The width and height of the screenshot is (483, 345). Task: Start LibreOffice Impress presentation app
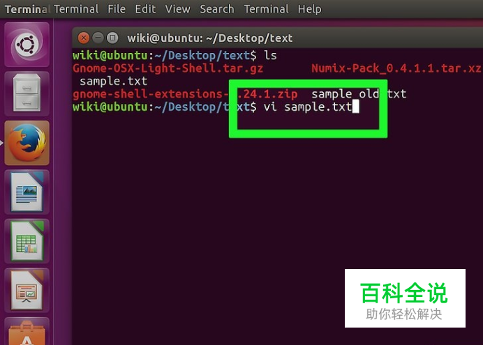pos(27,290)
